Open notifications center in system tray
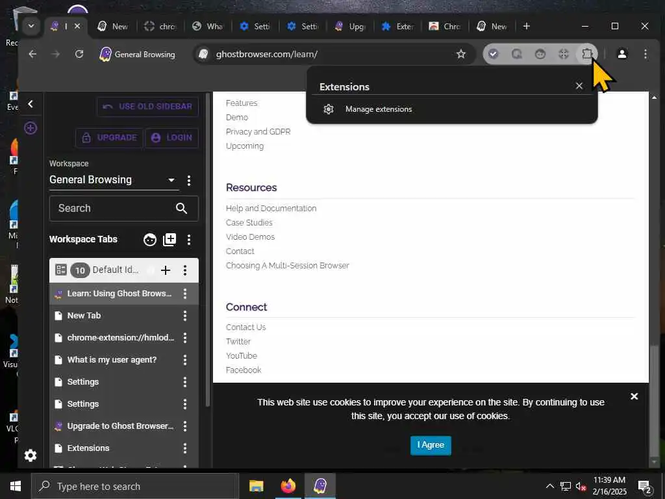Image resolution: width=665 pixels, height=499 pixels. 645,487
